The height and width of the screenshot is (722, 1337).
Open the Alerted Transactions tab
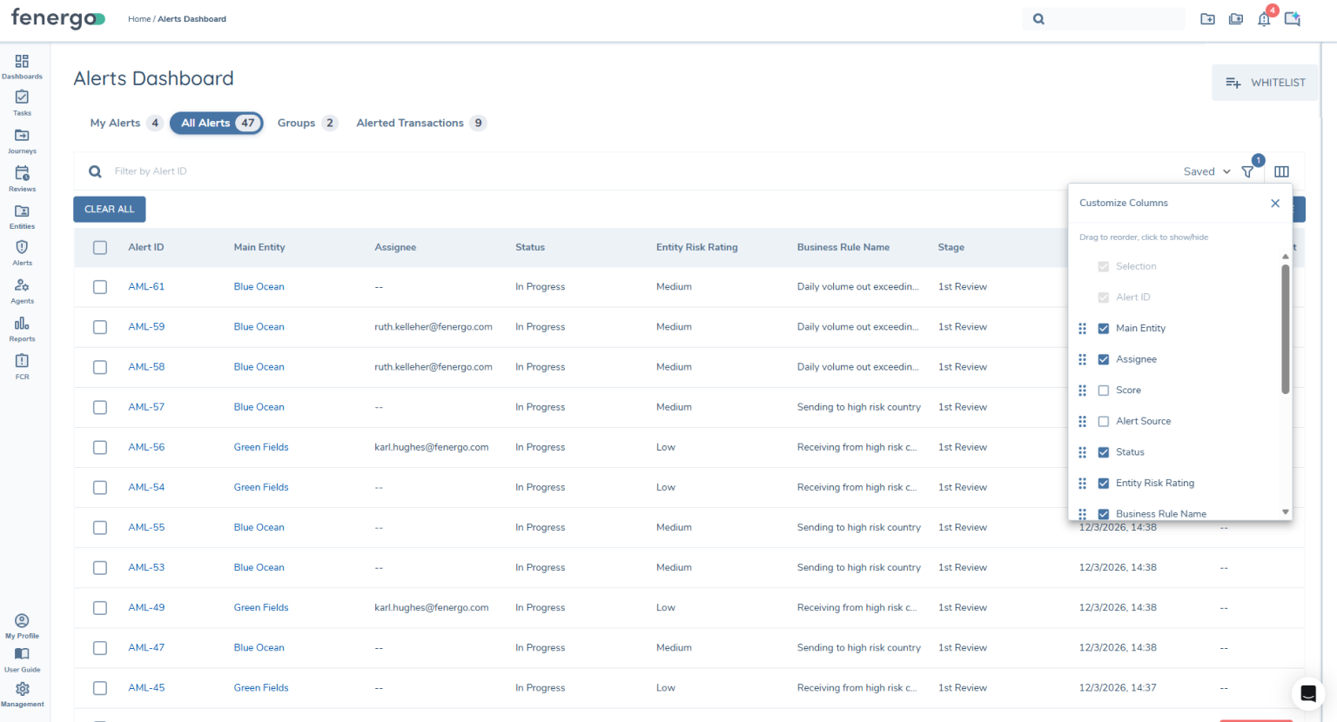click(x=411, y=123)
